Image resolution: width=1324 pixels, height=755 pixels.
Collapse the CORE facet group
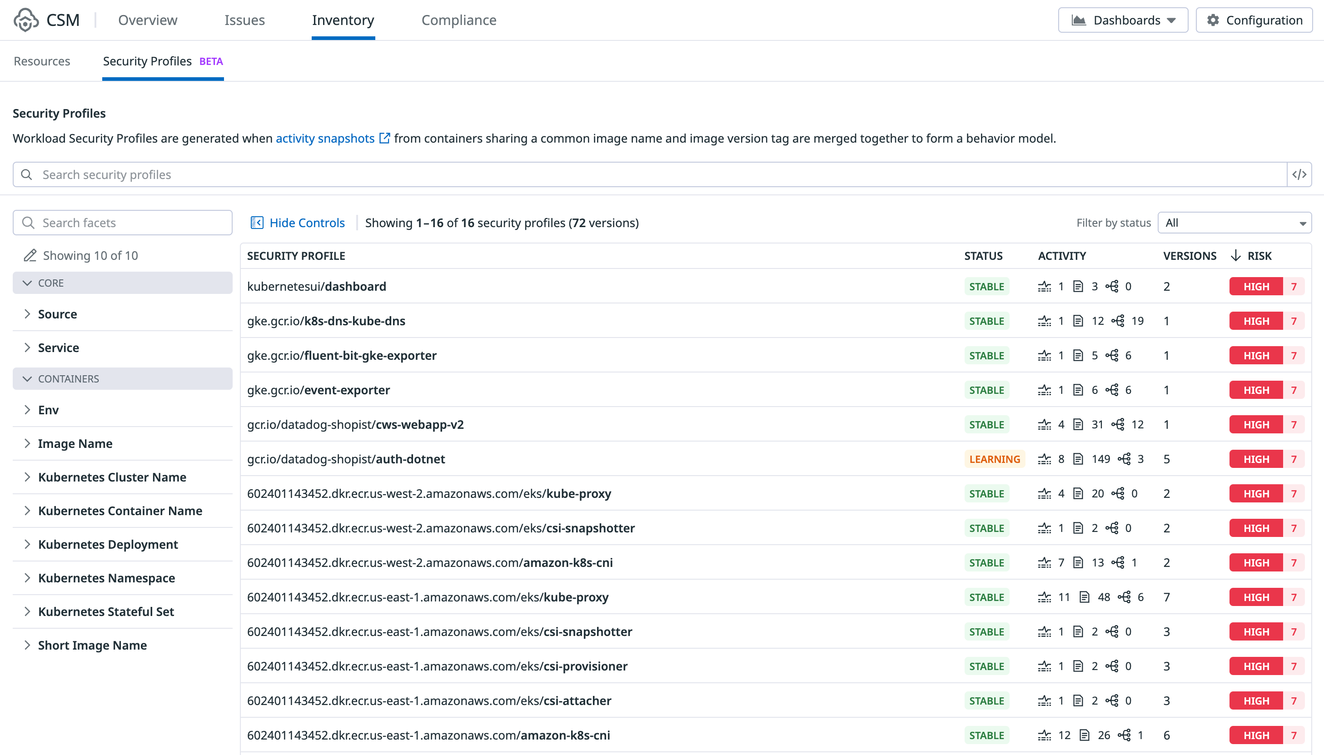pos(27,283)
